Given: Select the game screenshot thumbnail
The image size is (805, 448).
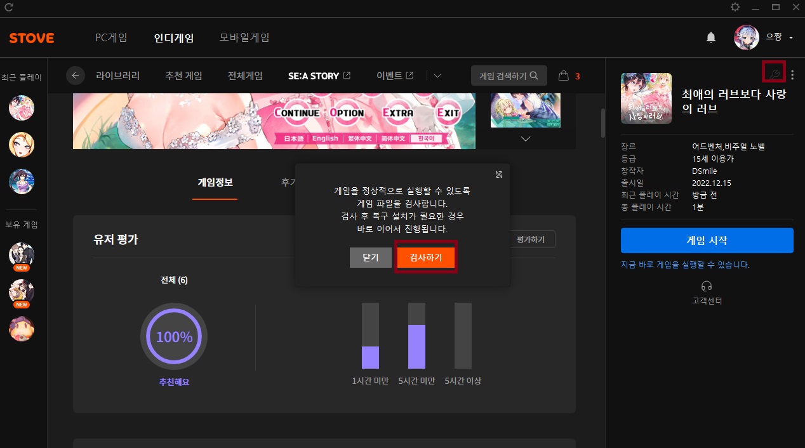Looking at the screenshot, I should click(526, 110).
